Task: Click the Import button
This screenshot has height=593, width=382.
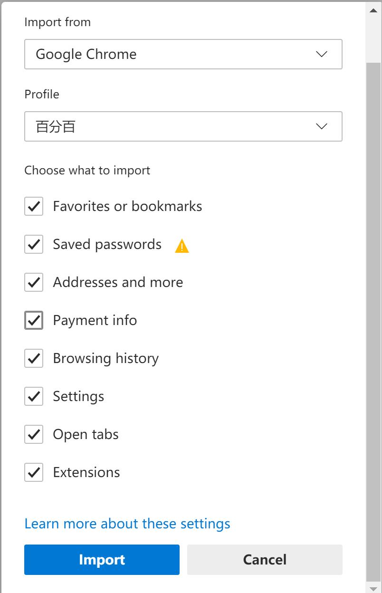Action: pos(102,560)
